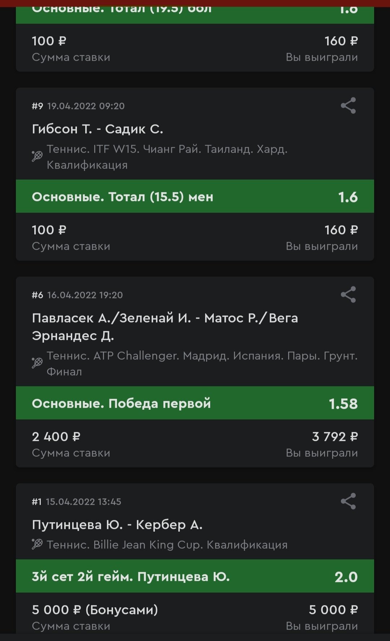Tap tennis icon beside ATP Challenger Мадрид
Viewport: 390px width, 641px height.
pos(37,363)
